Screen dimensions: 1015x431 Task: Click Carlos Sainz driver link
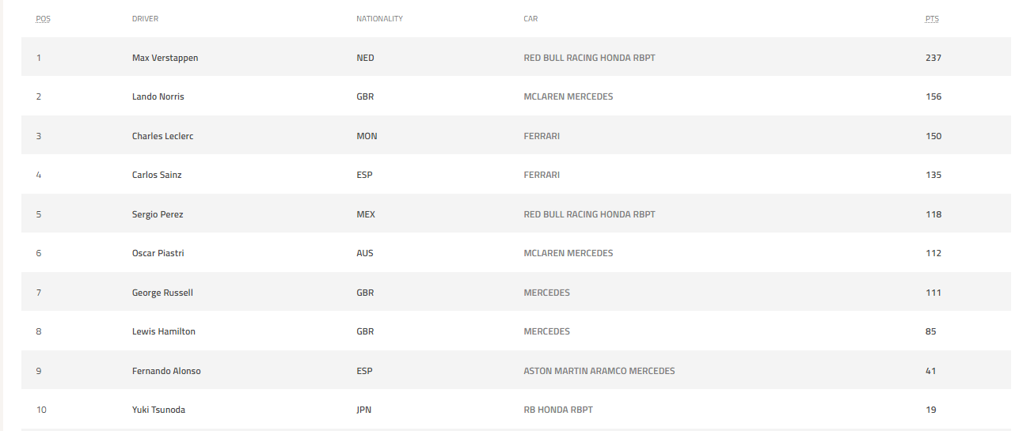click(157, 175)
